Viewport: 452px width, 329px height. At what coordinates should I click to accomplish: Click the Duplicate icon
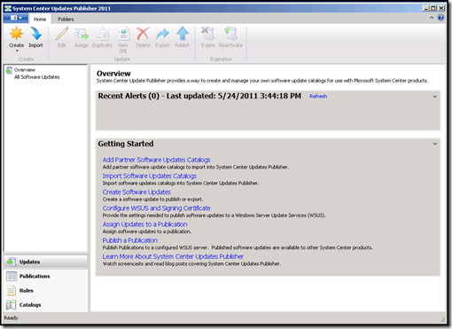(x=102, y=34)
